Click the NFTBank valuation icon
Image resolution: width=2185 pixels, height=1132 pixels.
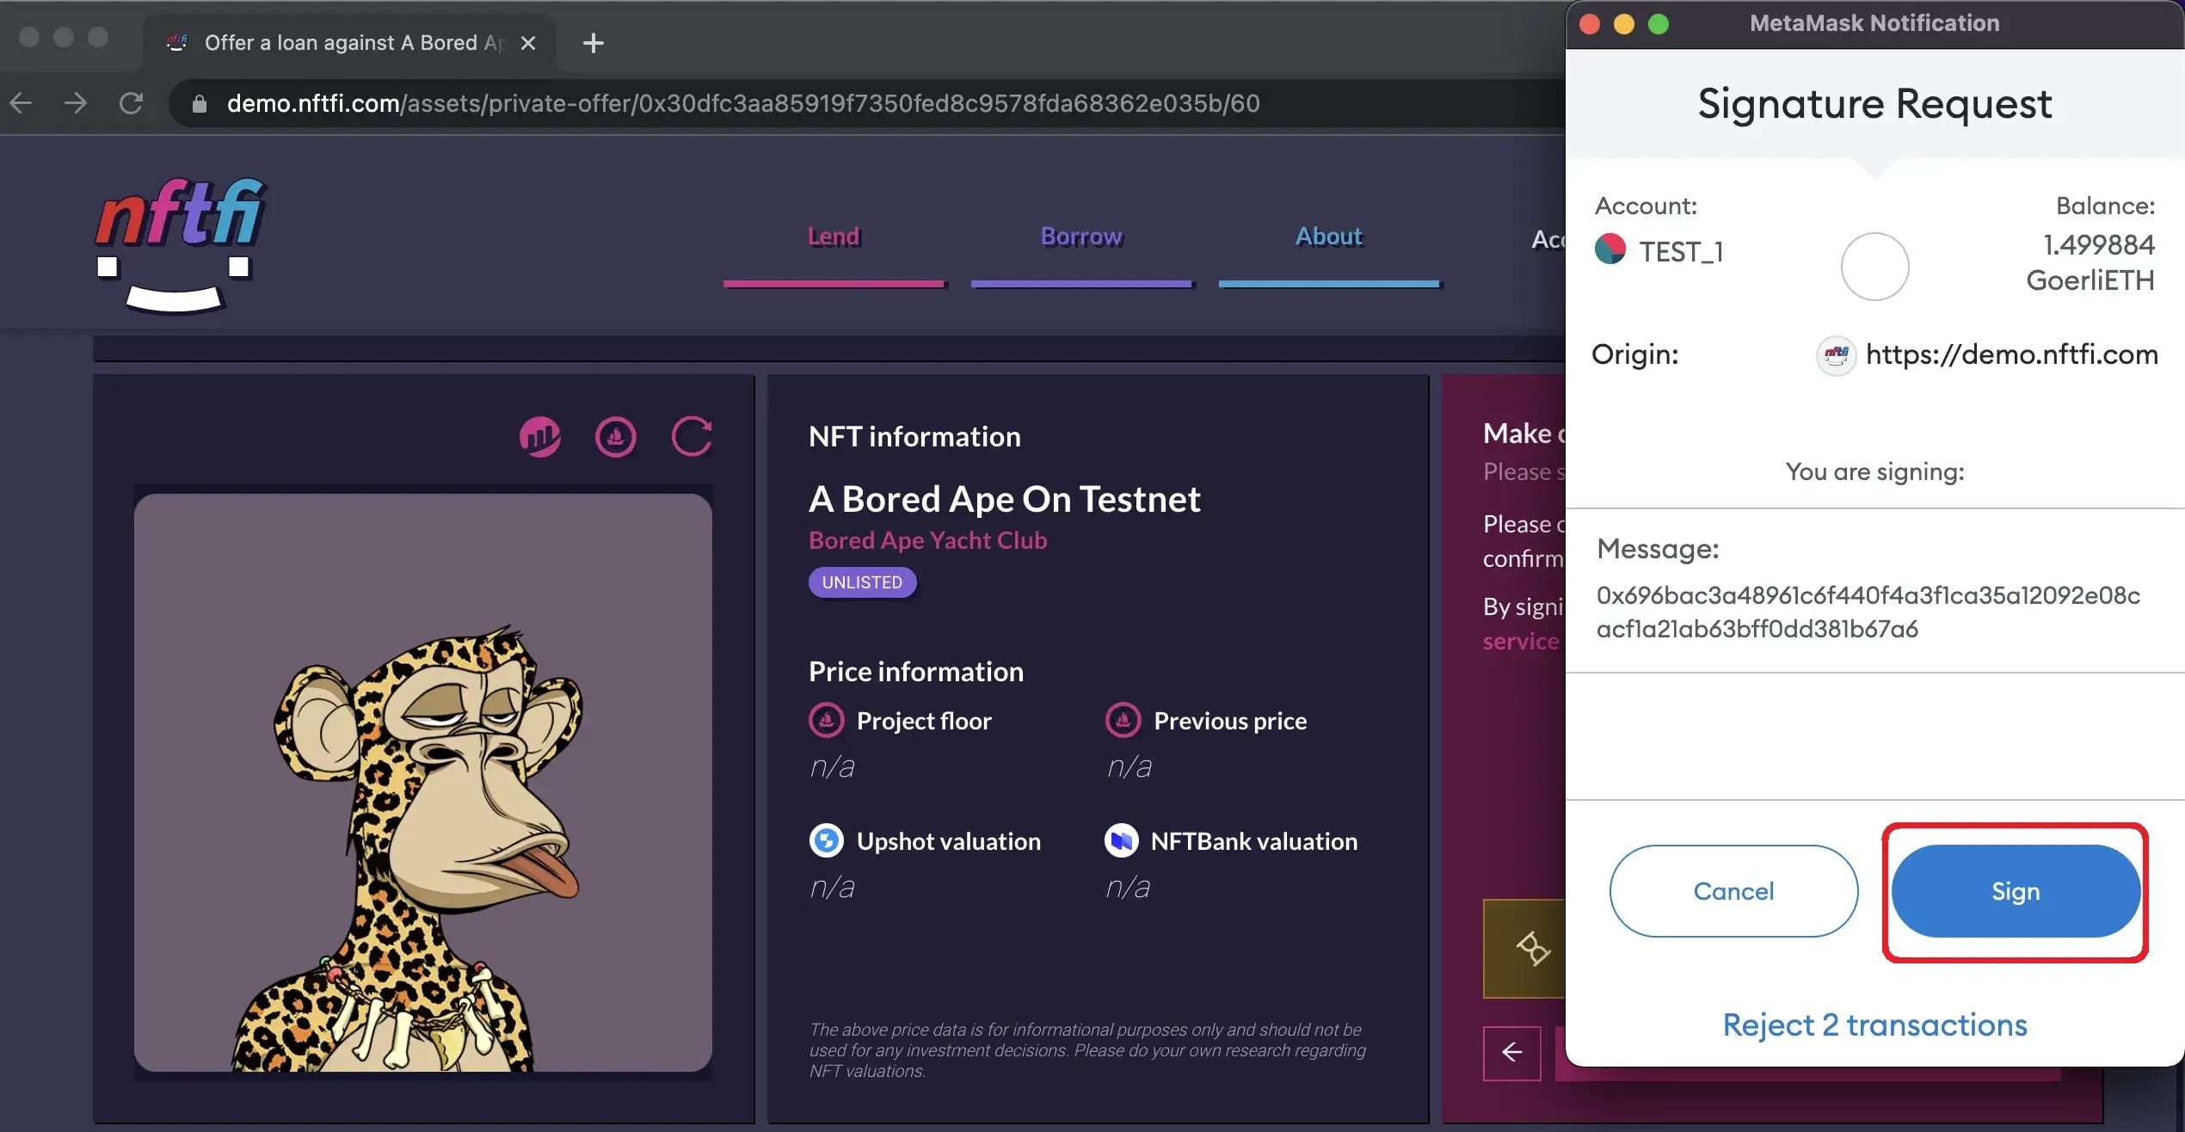coord(1122,840)
